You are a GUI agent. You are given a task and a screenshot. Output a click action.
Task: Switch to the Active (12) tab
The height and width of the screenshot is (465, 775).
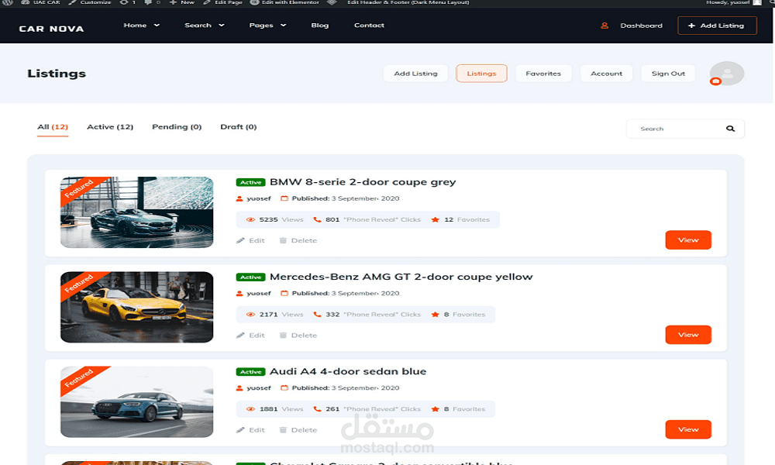tap(110, 127)
